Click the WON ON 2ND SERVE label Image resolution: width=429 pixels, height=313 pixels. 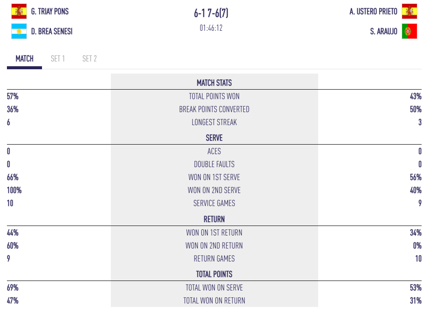coord(214,190)
